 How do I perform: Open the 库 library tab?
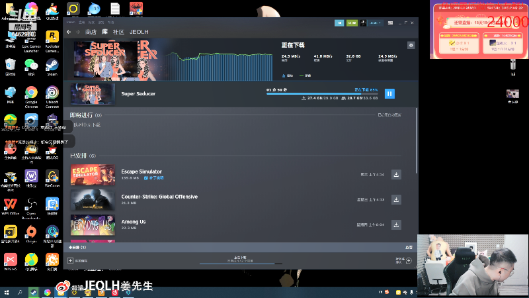tap(105, 32)
